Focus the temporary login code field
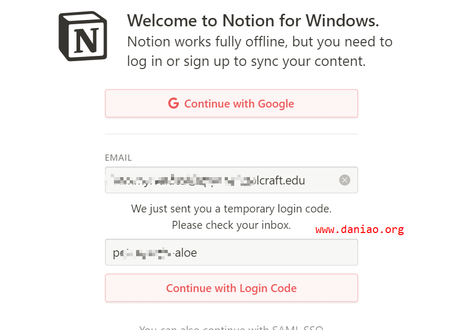This screenshot has height=330, width=460. (232, 253)
